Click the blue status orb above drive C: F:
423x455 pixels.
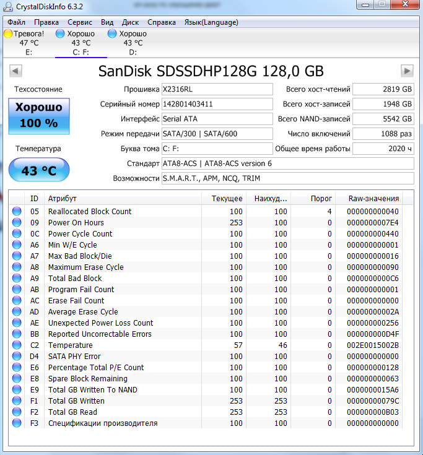60,33
